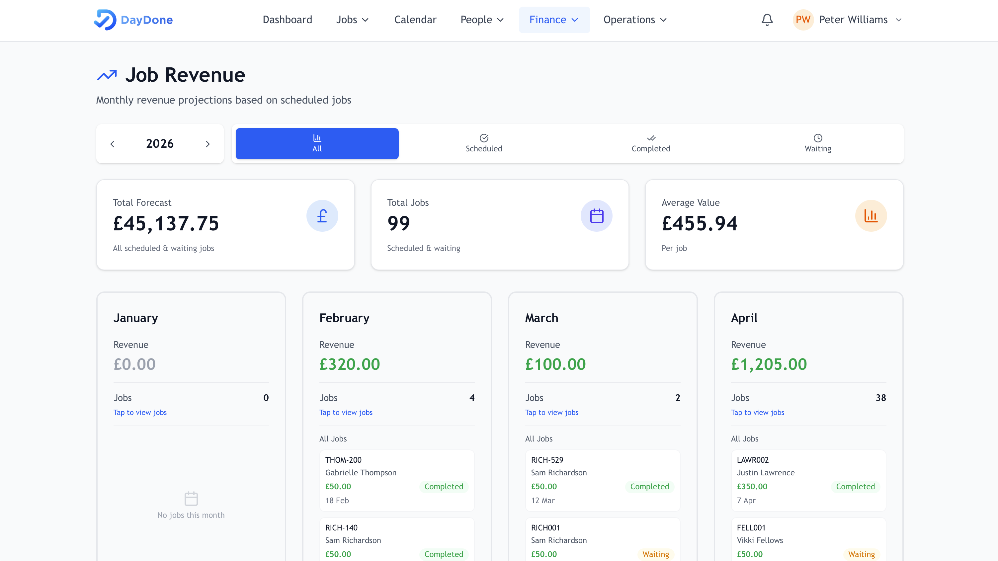Image resolution: width=998 pixels, height=561 pixels.
Task: Expand the People menu
Action: point(482,20)
